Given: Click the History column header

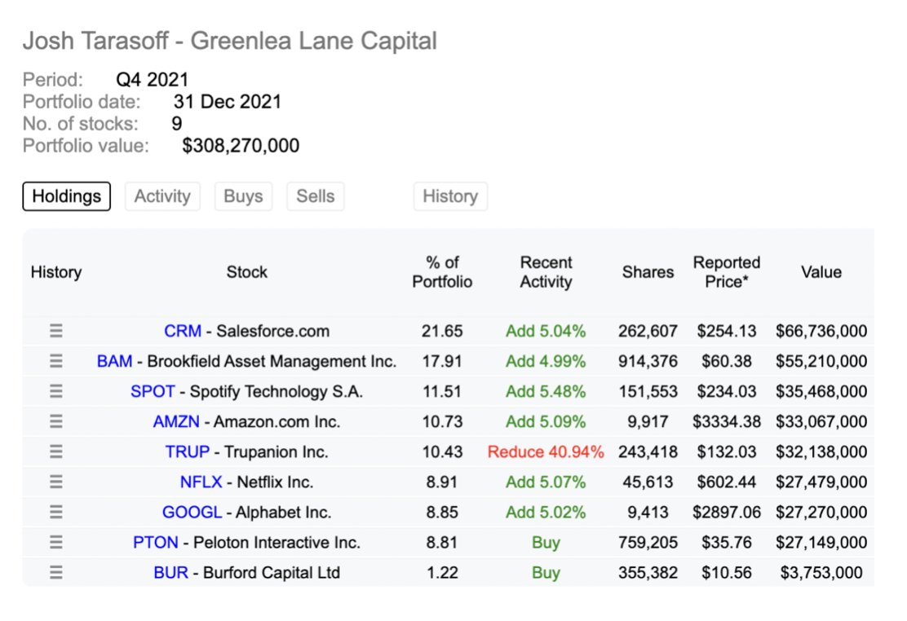Looking at the screenshot, I should click(56, 271).
